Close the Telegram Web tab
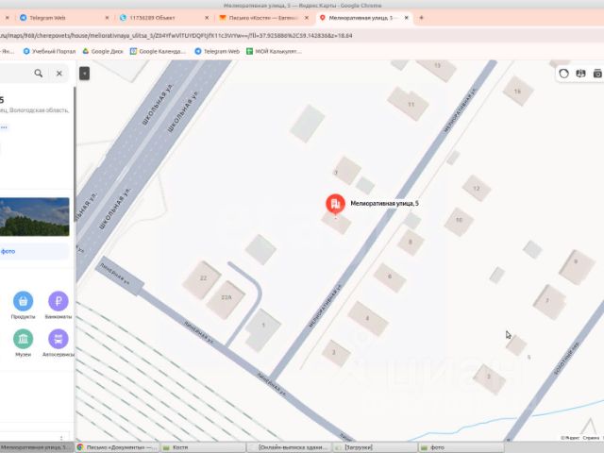604x453 pixels. point(107,18)
